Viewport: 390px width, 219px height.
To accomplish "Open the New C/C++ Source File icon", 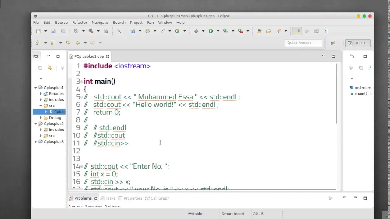I will click(x=163, y=31).
